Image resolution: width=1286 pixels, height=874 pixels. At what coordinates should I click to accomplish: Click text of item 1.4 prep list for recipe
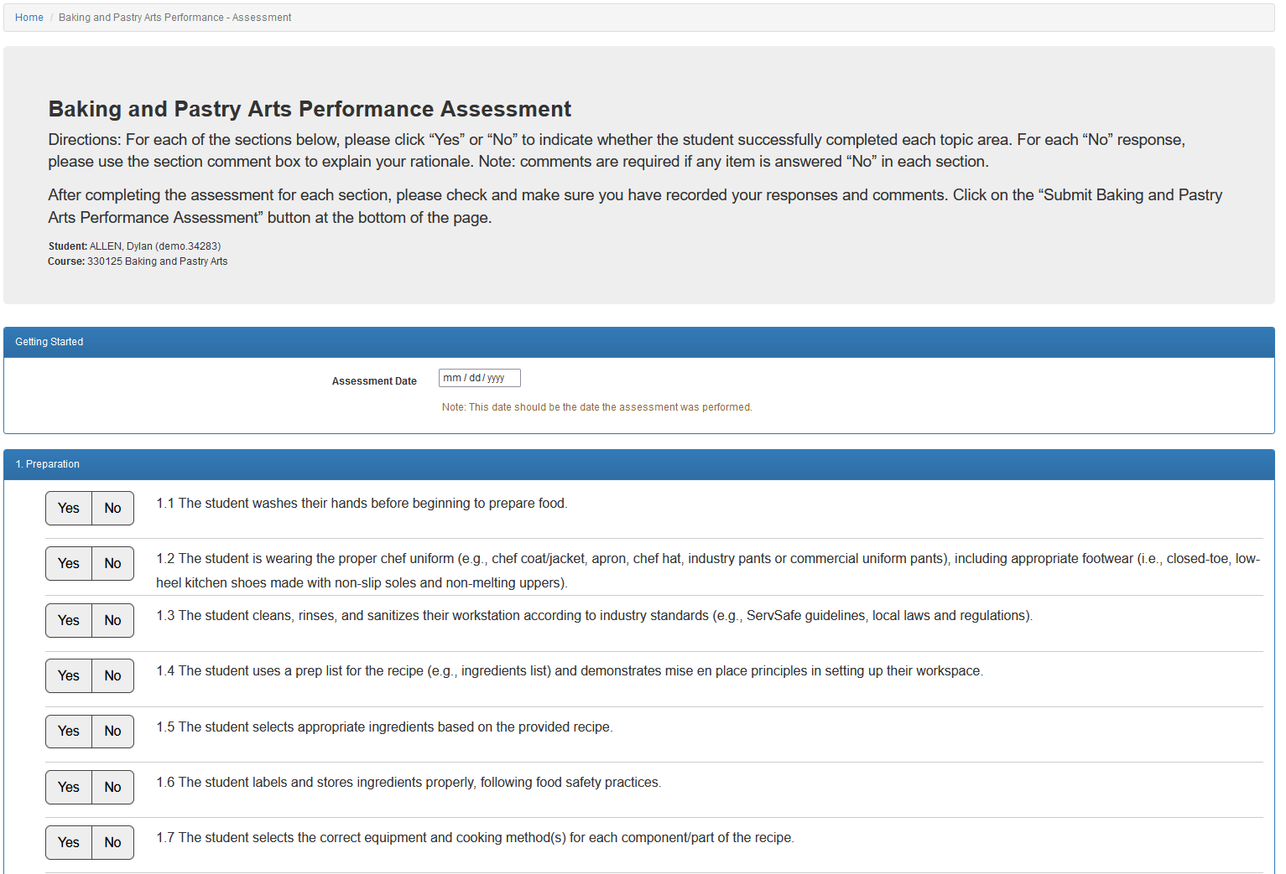(570, 670)
